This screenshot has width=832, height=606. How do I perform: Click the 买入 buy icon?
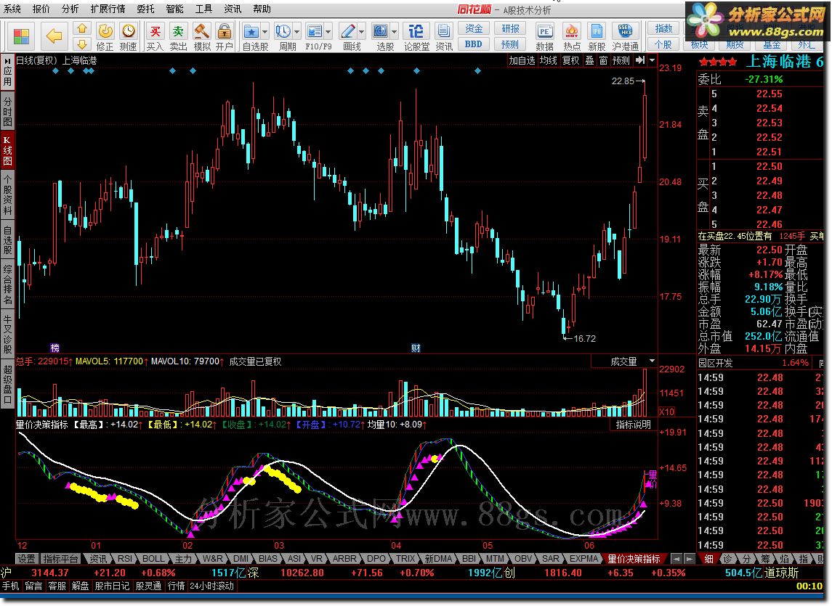coord(154,36)
